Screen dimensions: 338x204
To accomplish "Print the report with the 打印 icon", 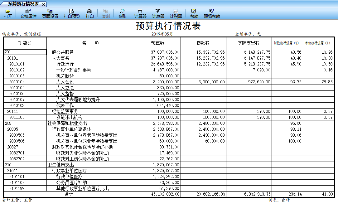I will 90,13.
